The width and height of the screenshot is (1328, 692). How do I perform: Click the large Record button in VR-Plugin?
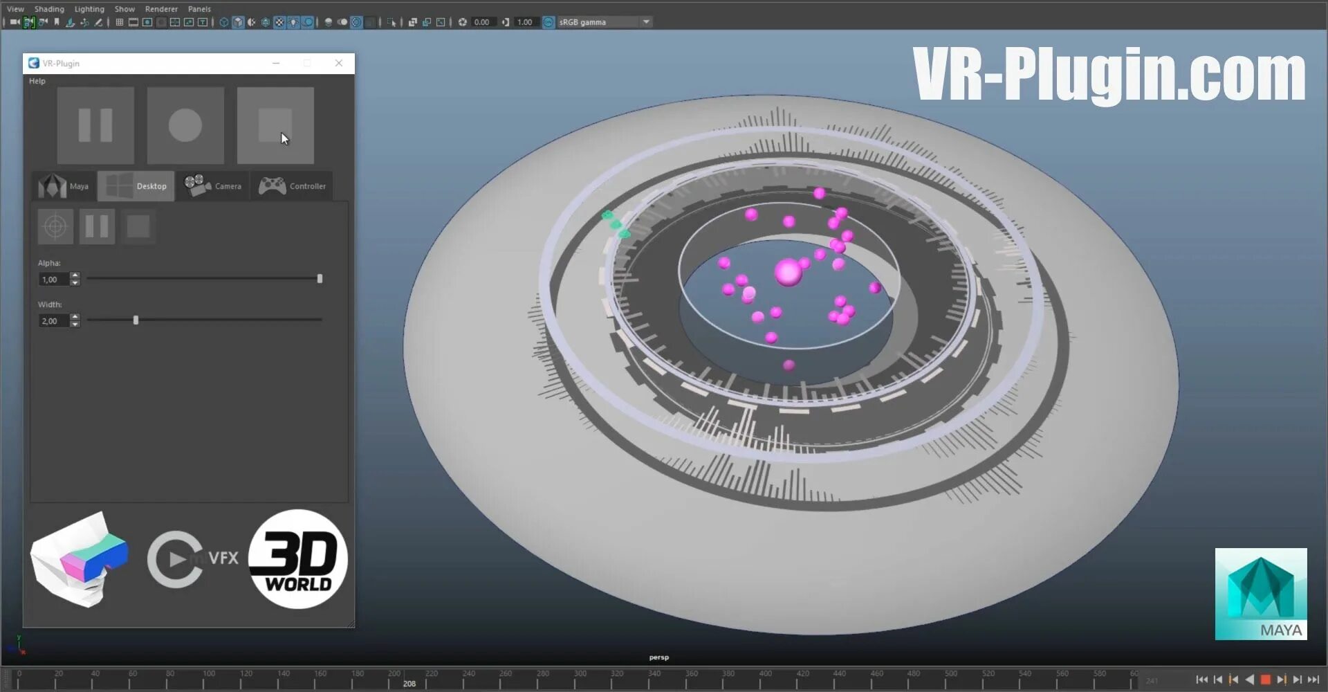click(185, 125)
